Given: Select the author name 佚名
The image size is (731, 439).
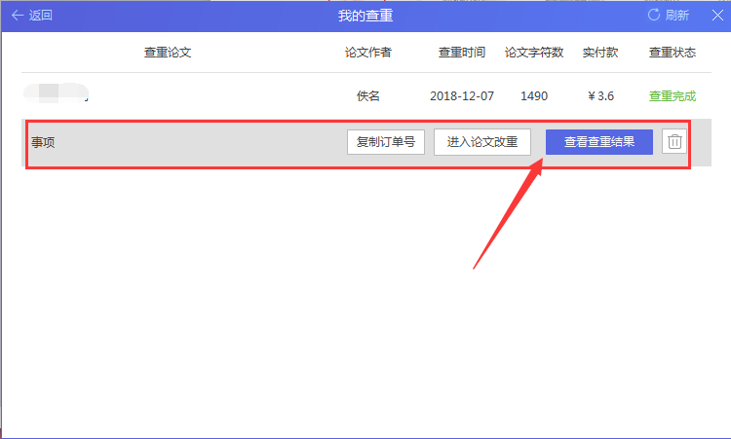Looking at the screenshot, I should (367, 96).
